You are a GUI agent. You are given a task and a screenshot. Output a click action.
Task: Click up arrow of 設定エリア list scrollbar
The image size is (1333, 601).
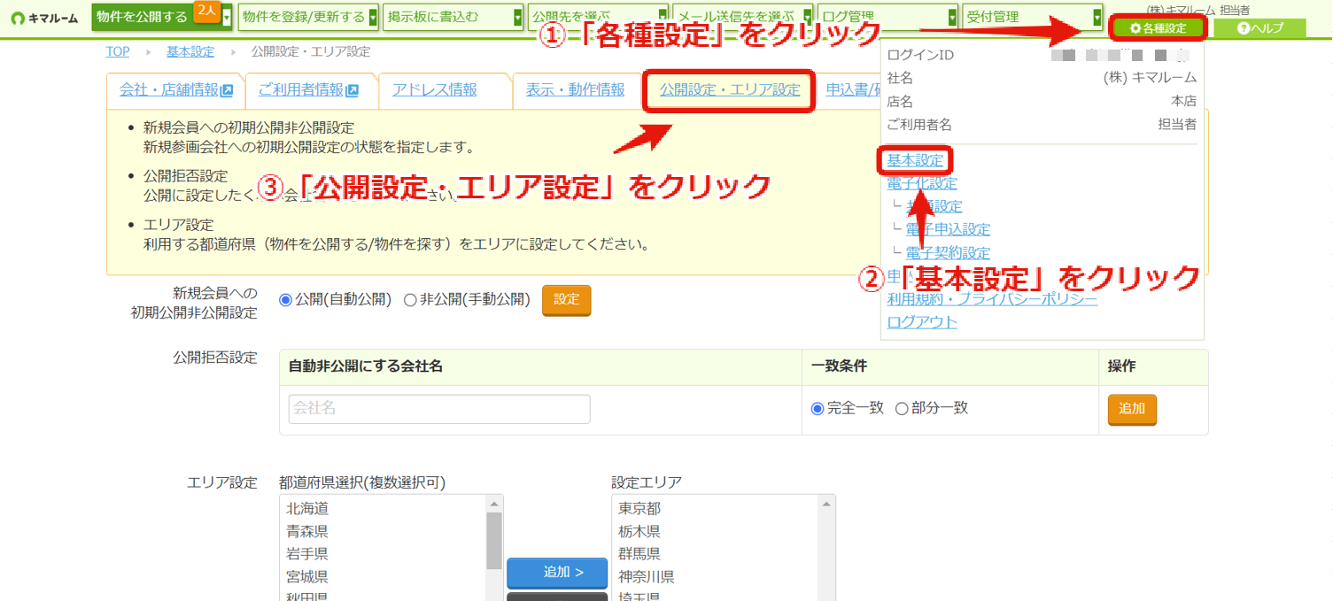click(827, 504)
